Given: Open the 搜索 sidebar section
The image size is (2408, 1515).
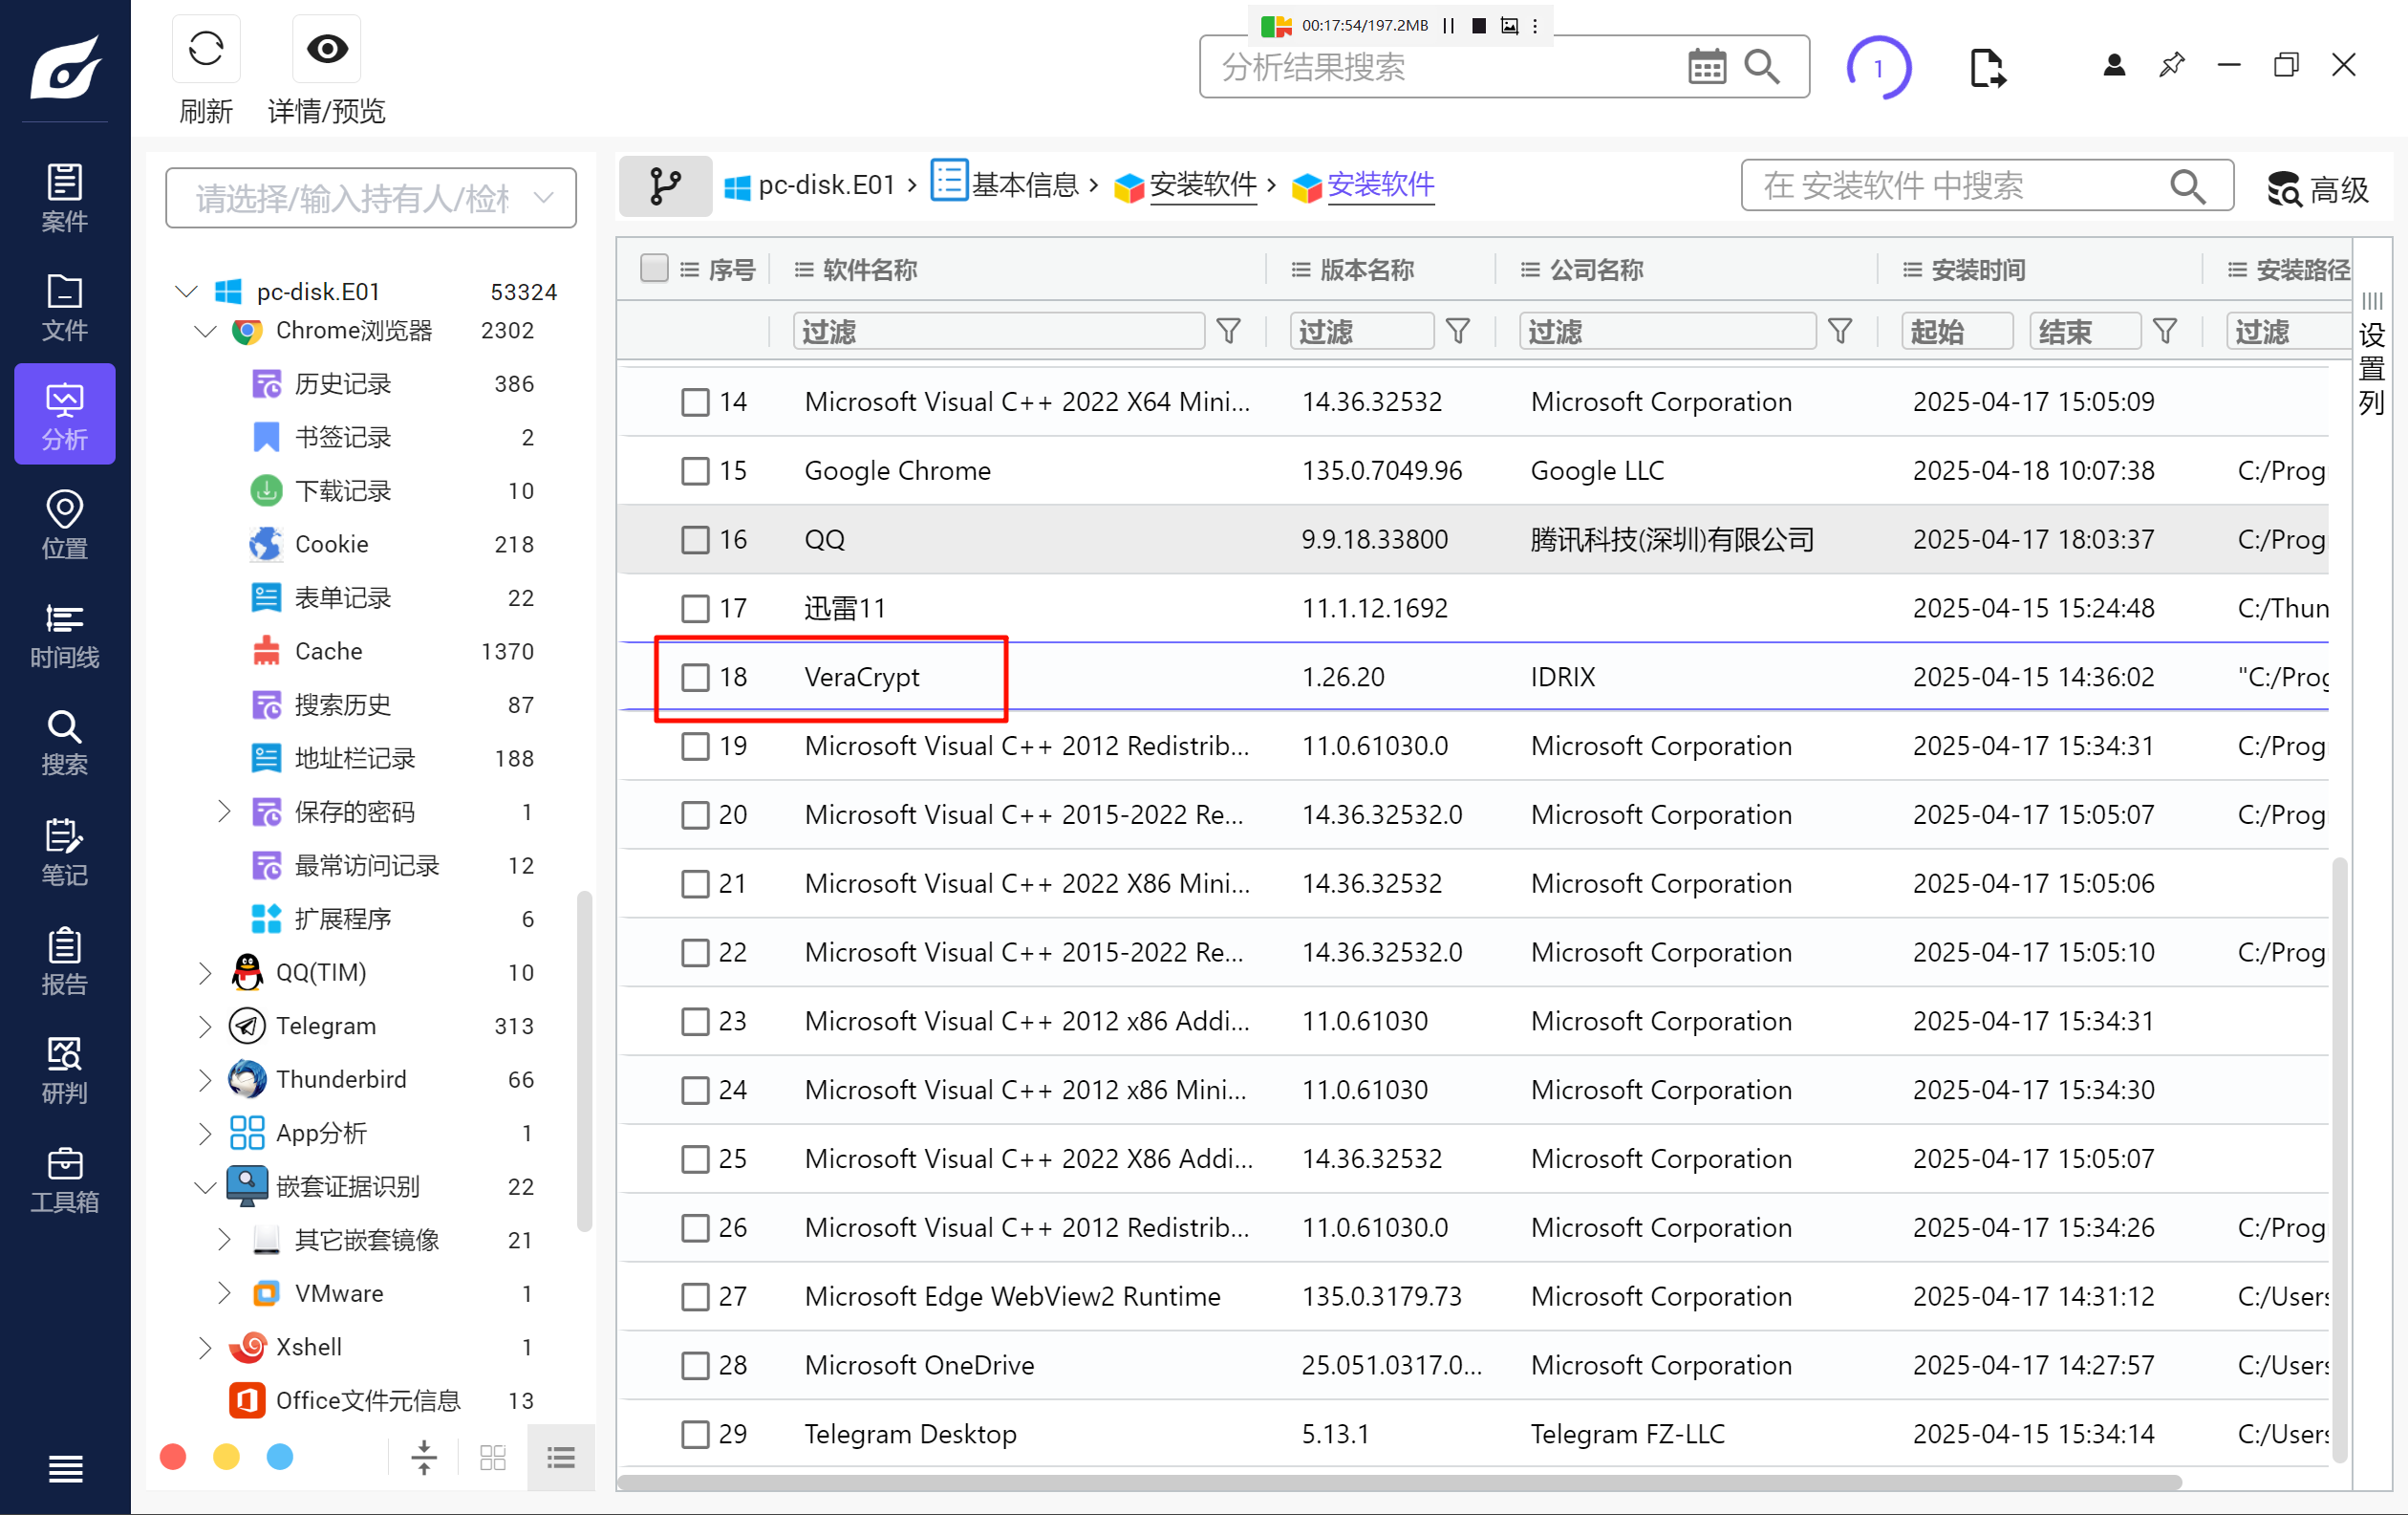Looking at the screenshot, I should 65,742.
